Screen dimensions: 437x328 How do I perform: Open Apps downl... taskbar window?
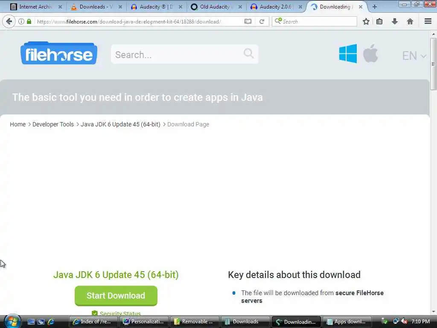[347, 322]
